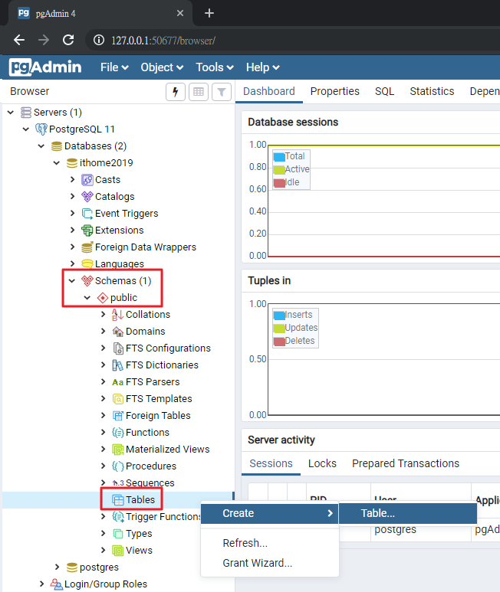Viewport: 500px width, 592px height.
Task: Click the Deletes legend color swatch
Action: coord(279,342)
